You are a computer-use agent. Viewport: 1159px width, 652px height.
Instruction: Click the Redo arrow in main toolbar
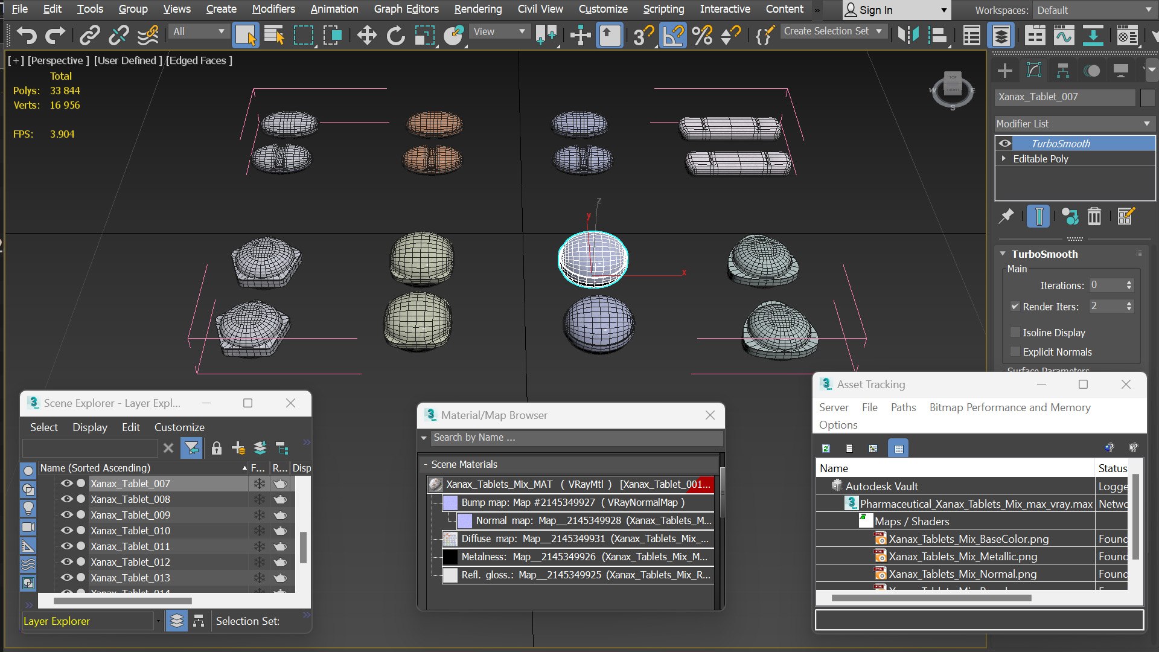click(x=56, y=35)
